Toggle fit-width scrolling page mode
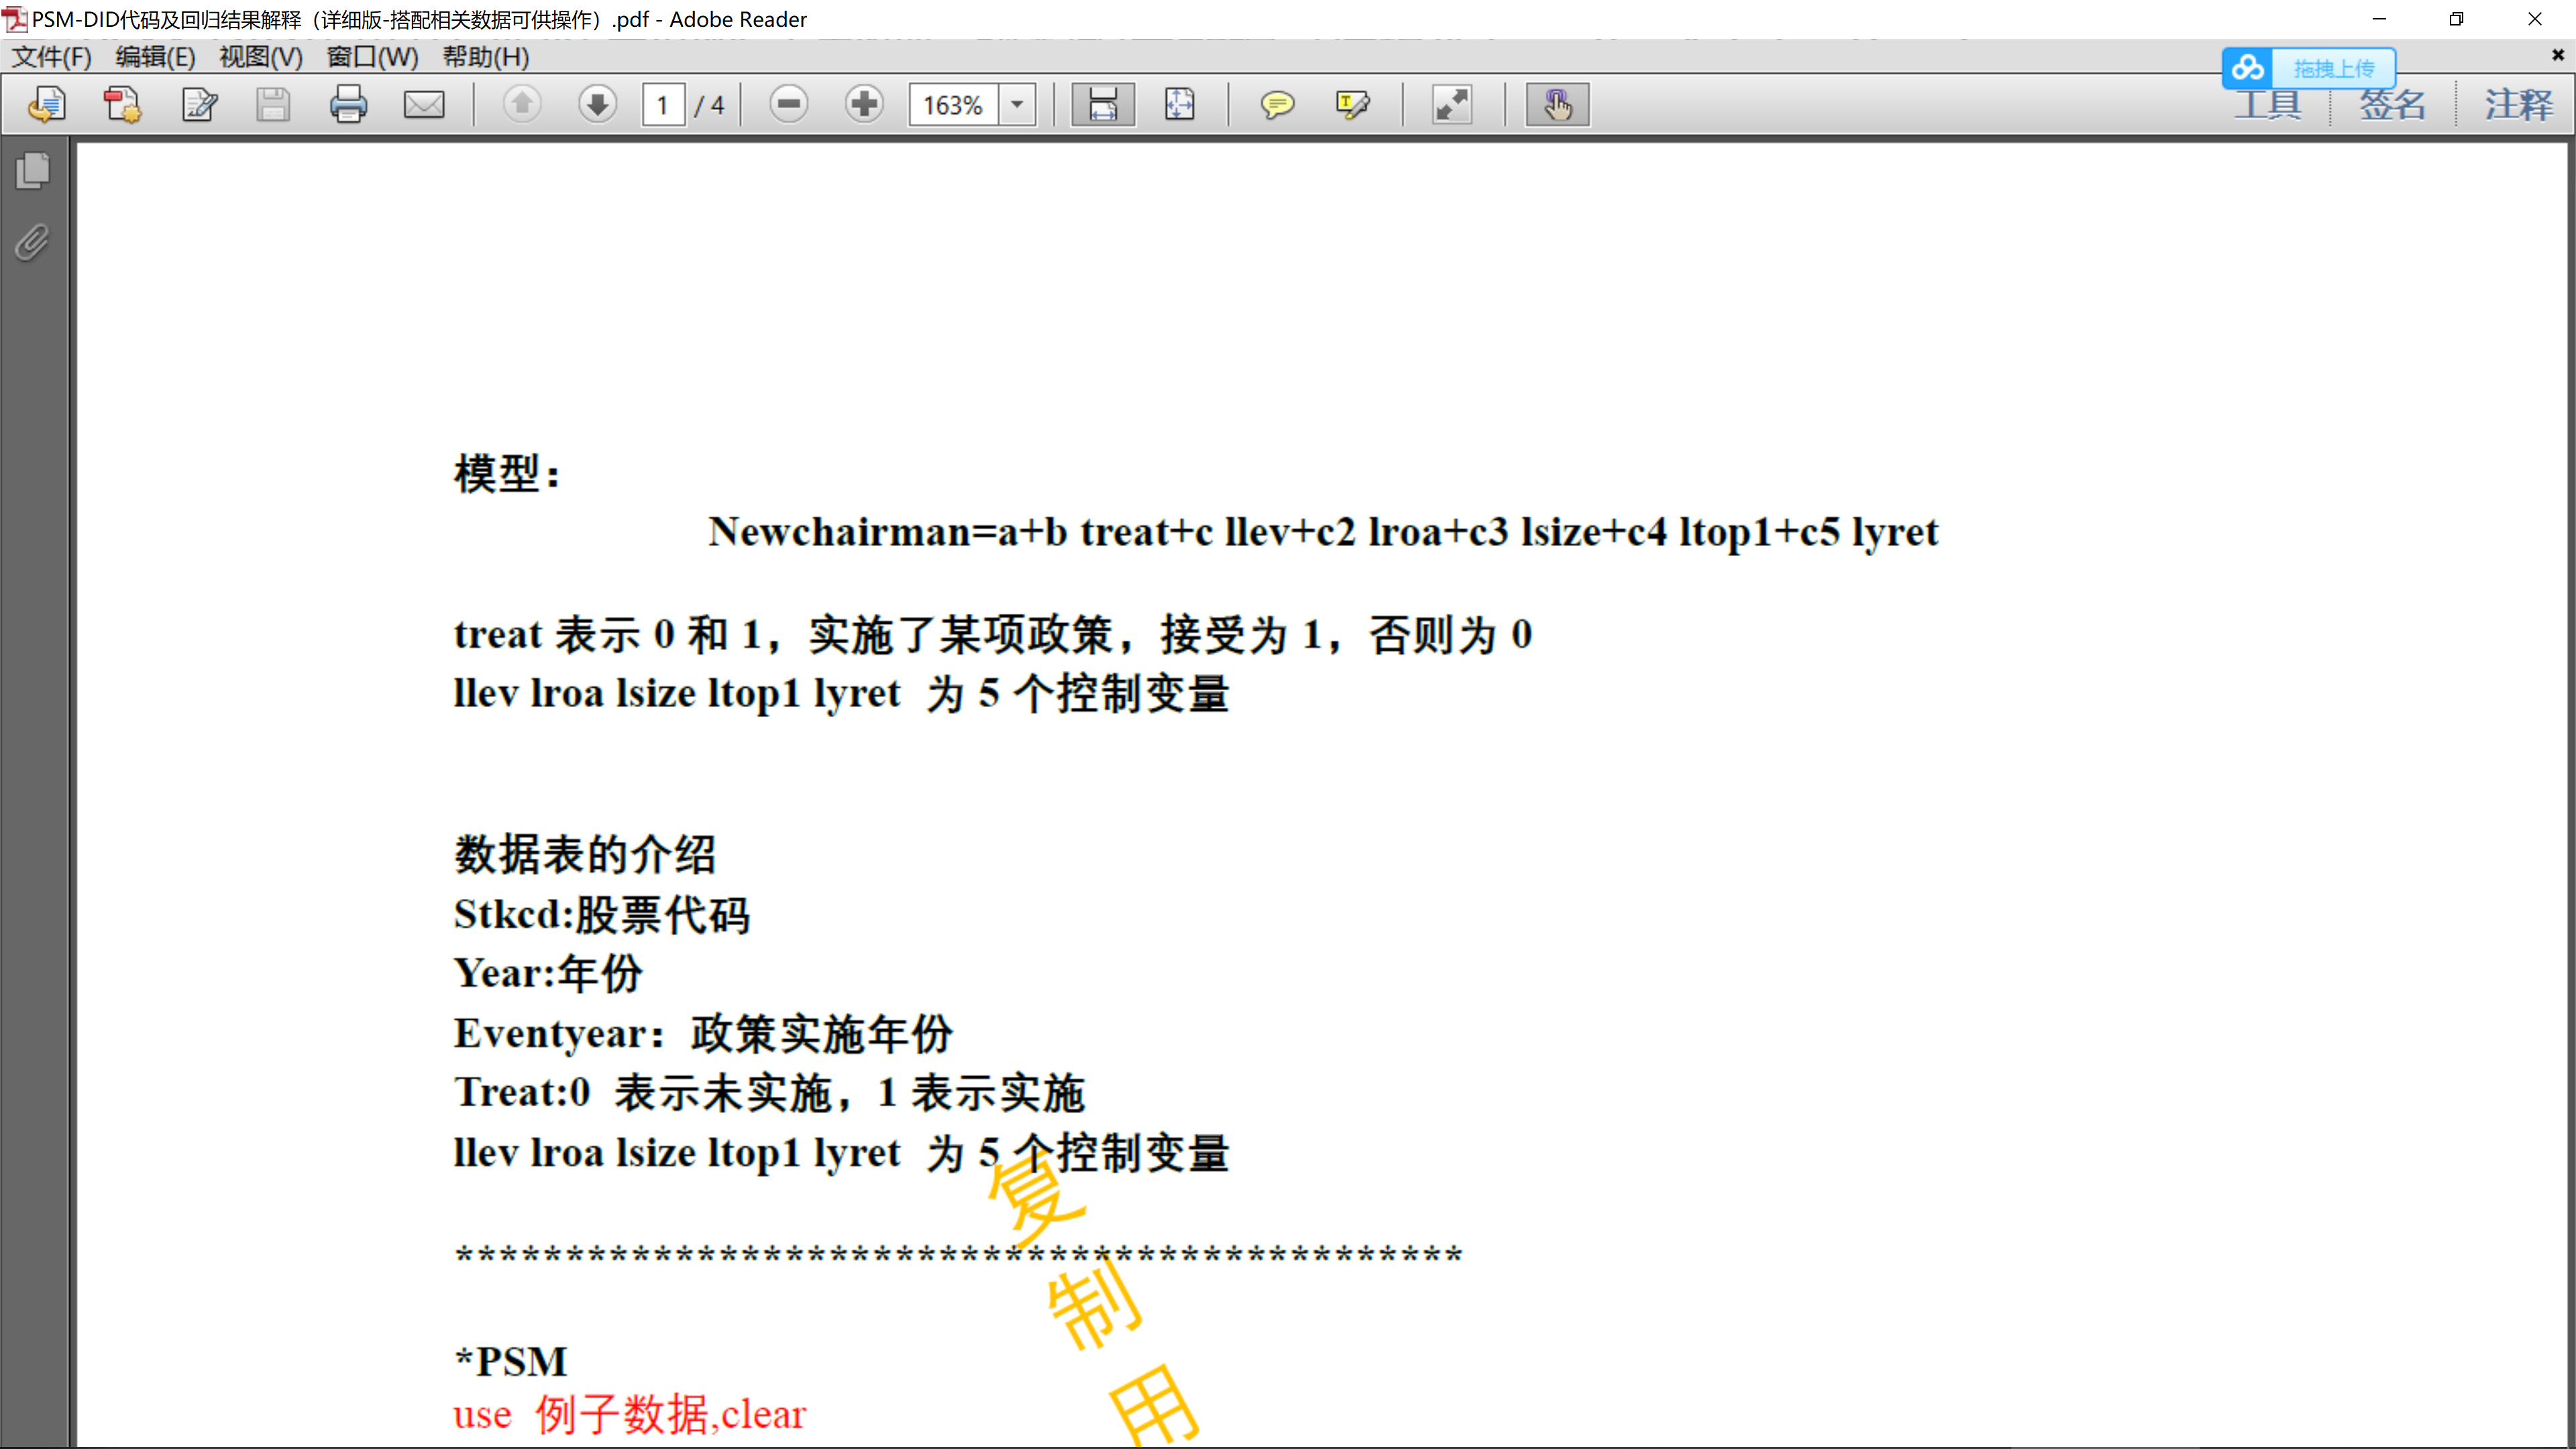The height and width of the screenshot is (1449, 2576). tap(1103, 104)
